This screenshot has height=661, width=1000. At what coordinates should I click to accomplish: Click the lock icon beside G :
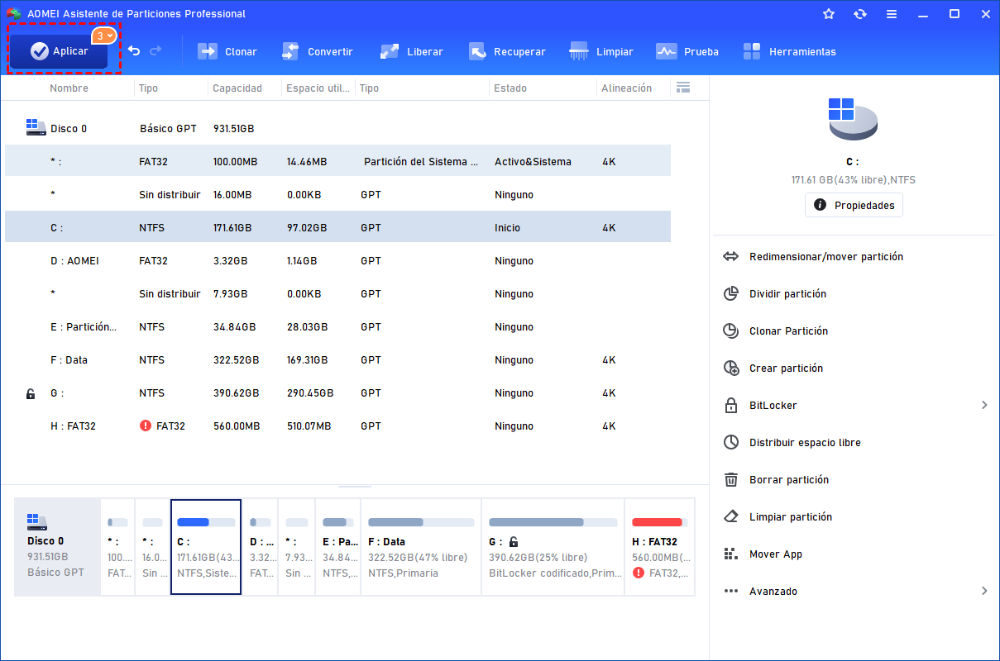(x=31, y=394)
